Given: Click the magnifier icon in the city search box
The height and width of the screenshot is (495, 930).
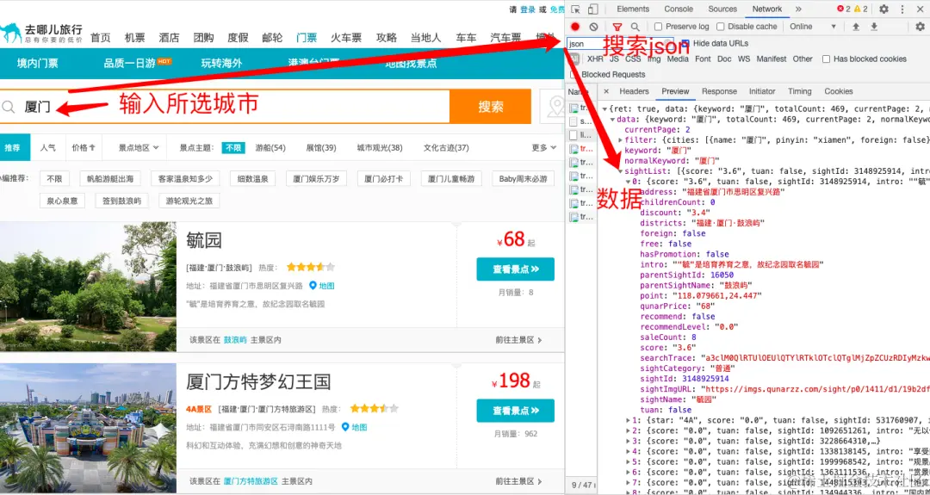Looking at the screenshot, I should click(x=9, y=107).
